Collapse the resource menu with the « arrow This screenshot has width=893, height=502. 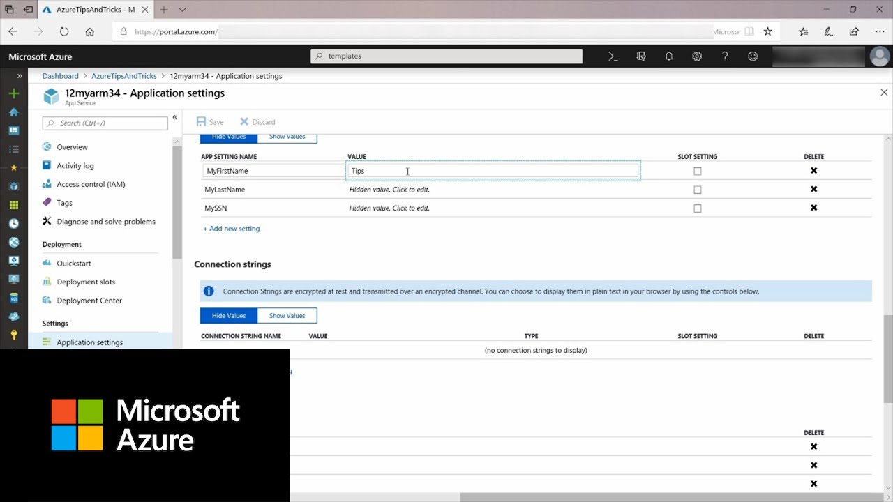pos(175,117)
